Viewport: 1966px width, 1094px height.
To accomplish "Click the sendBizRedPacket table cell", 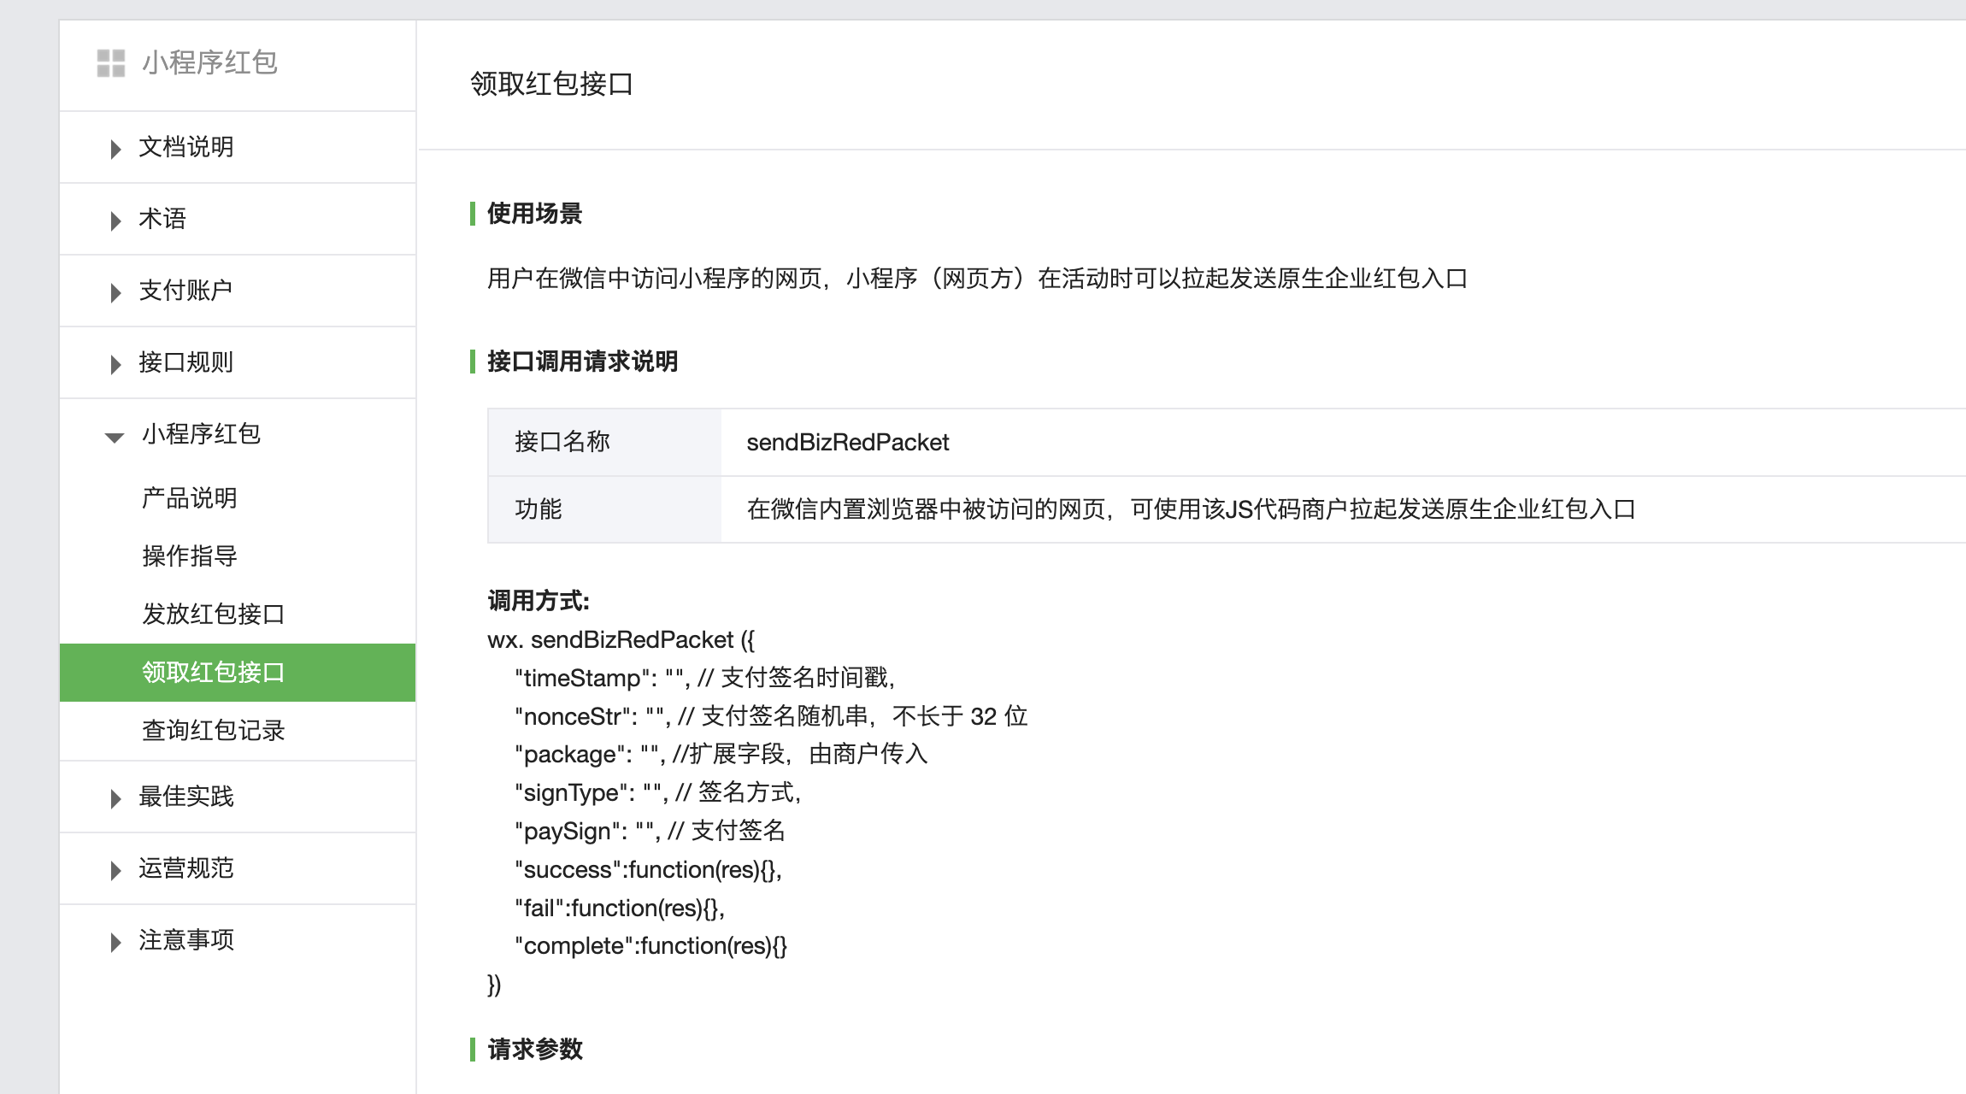I will click(847, 442).
